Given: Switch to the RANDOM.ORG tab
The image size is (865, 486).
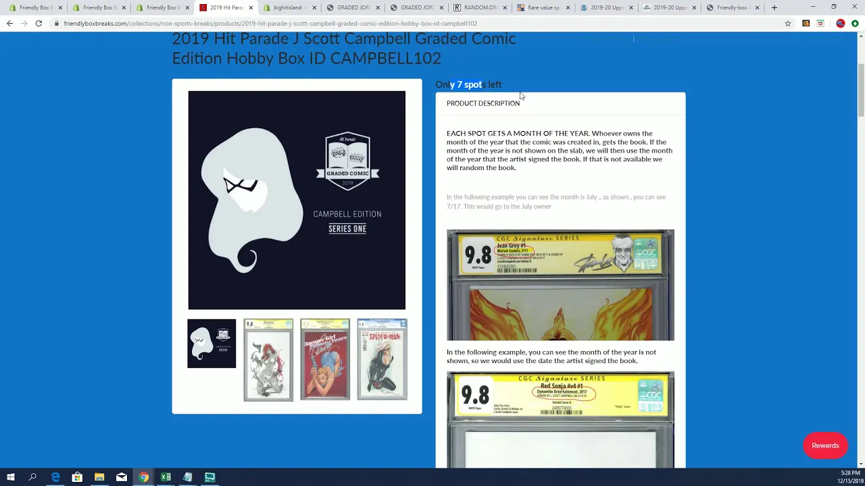Looking at the screenshot, I should point(480,7).
